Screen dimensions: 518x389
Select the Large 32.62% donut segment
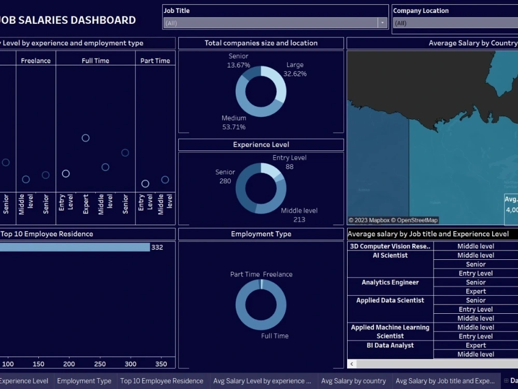coord(280,84)
